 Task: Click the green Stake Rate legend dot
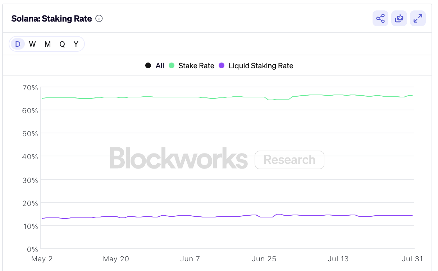tap(172, 66)
